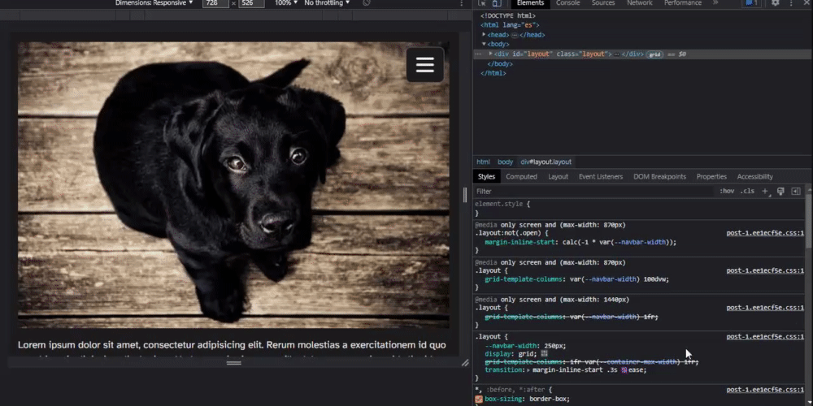Open the ease timing function swatch

[624, 369]
